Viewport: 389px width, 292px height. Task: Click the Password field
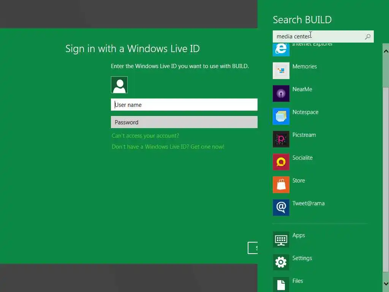coord(184,122)
